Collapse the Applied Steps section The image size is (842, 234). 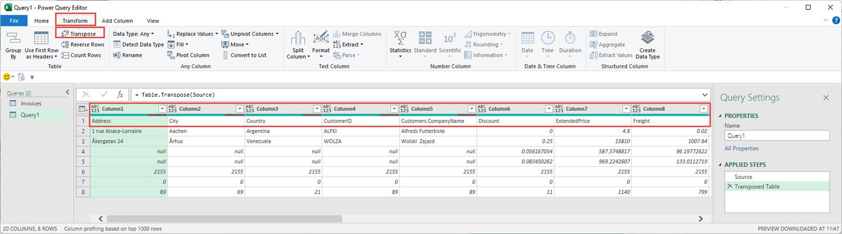click(x=720, y=165)
